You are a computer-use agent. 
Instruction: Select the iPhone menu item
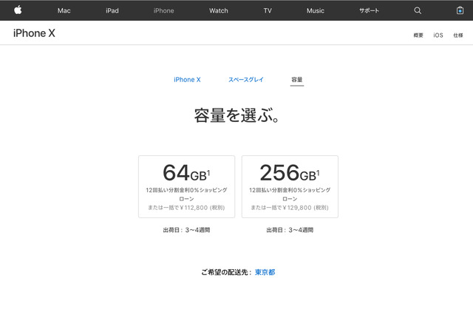163,10
